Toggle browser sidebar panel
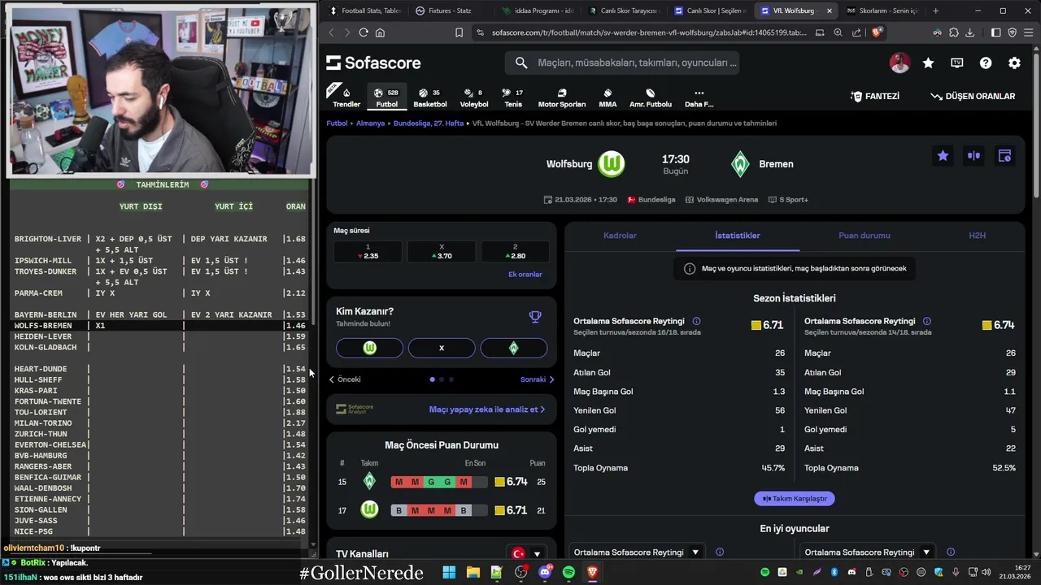 point(995,32)
